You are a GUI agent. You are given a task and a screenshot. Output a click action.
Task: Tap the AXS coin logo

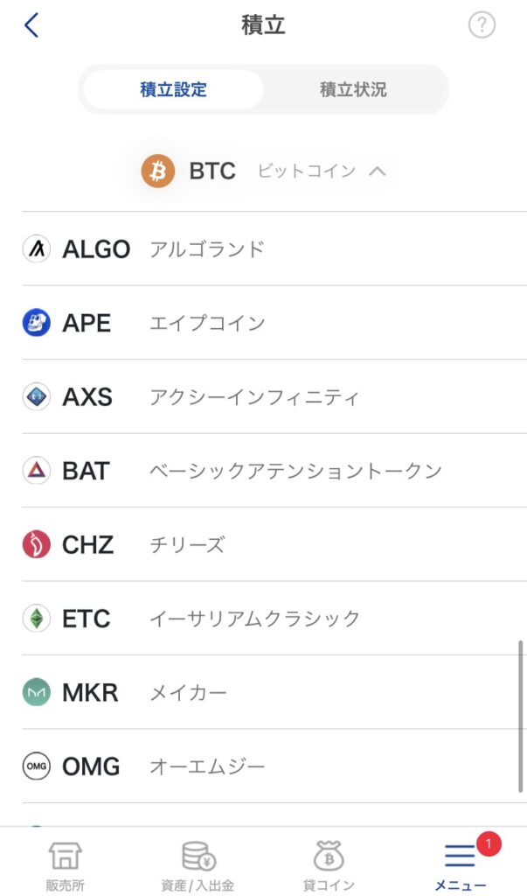pyautogui.click(x=36, y=397)
